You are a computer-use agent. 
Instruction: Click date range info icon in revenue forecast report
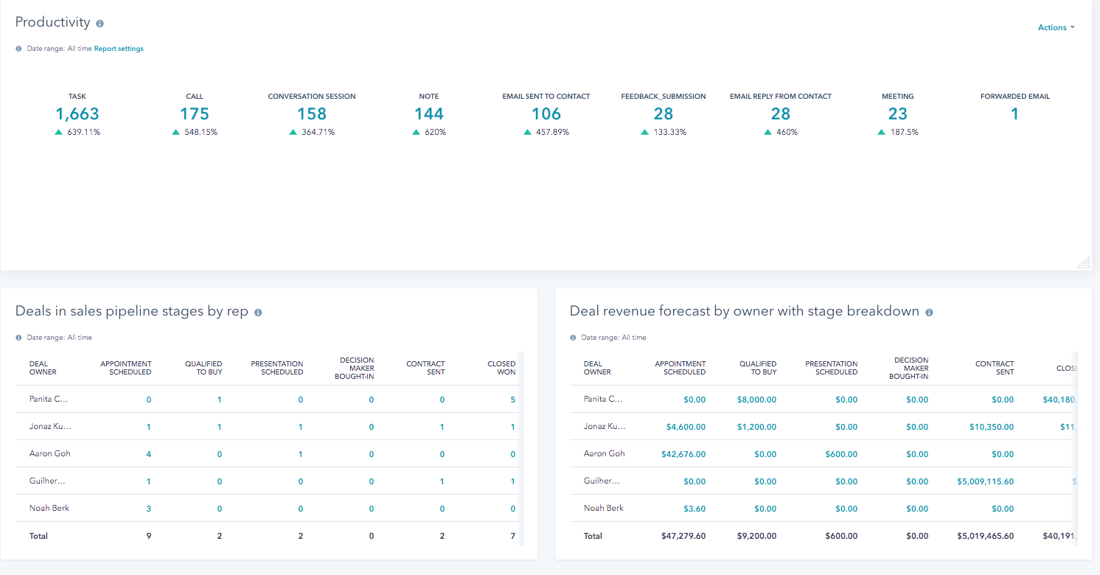click(574, 338)
